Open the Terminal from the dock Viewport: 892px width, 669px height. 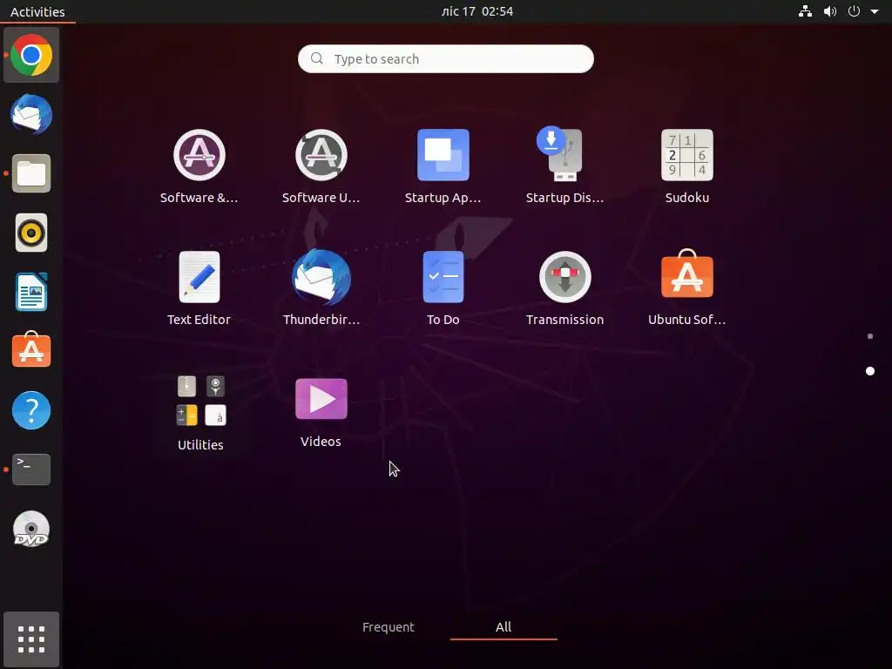click(31, 470)
